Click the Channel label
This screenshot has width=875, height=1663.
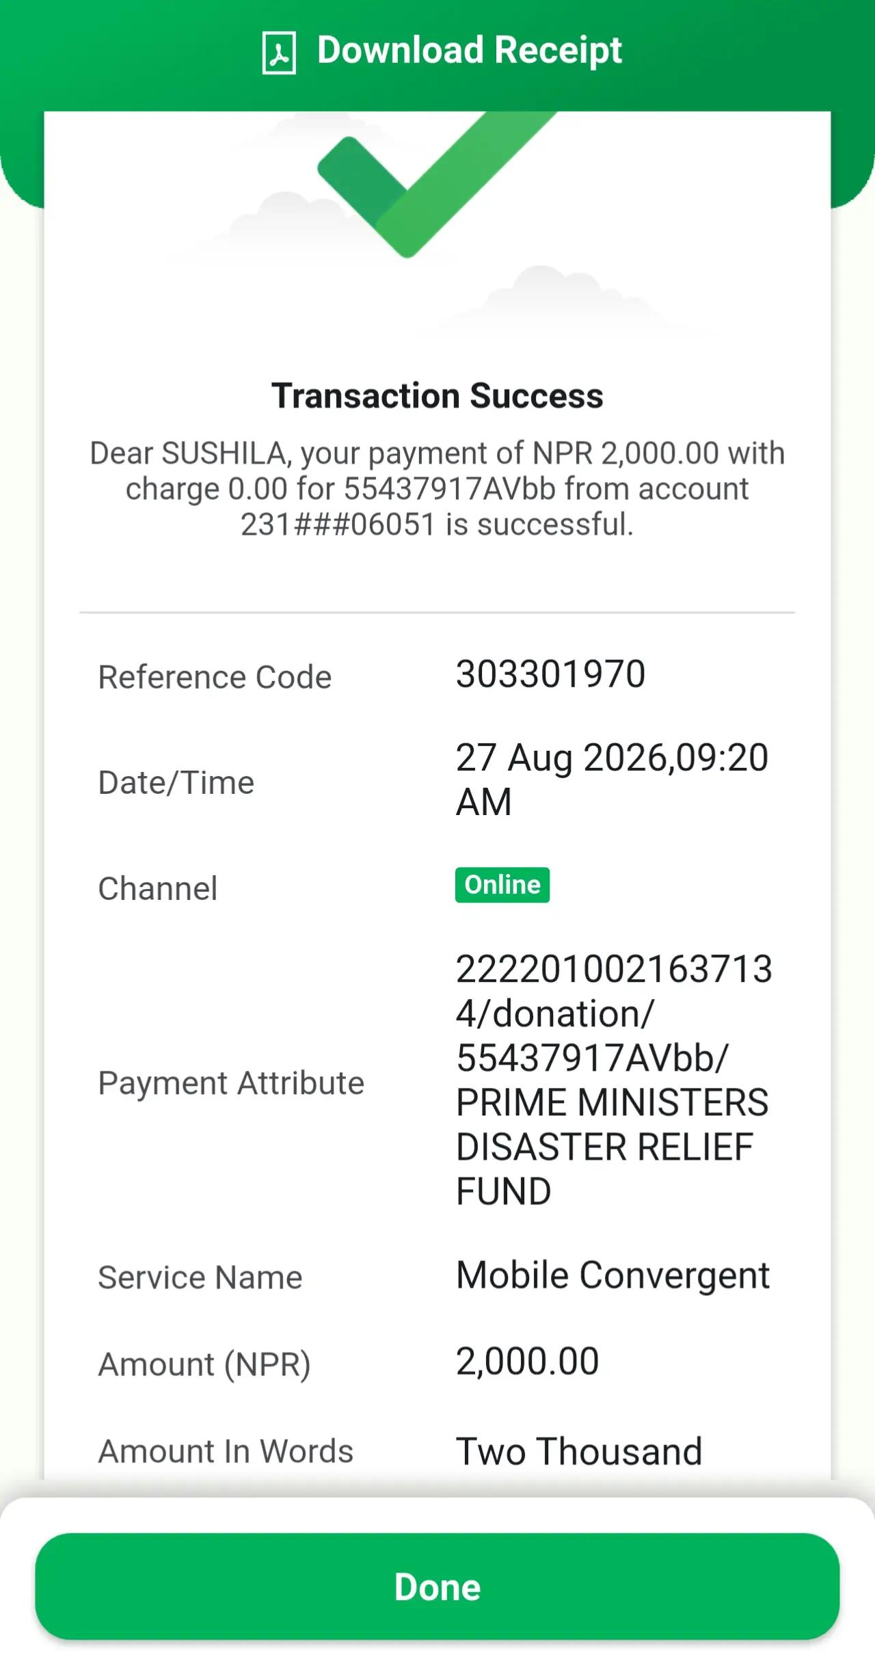158,889
